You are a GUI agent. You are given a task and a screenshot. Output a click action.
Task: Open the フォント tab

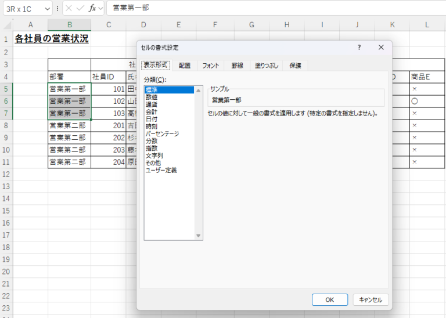point(210,66)
